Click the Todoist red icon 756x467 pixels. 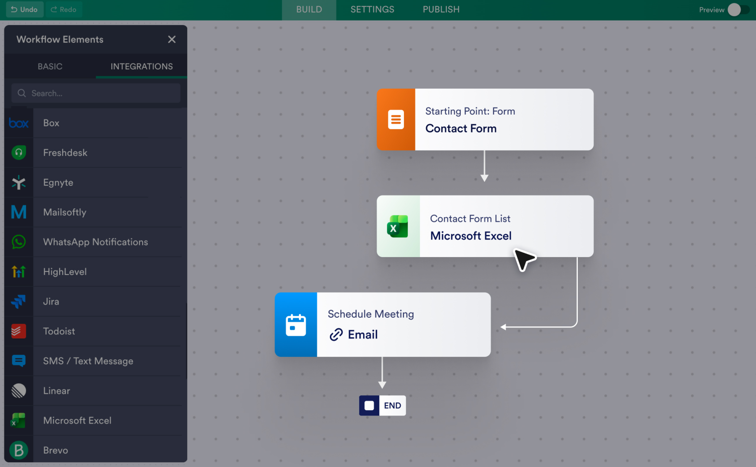19,331
